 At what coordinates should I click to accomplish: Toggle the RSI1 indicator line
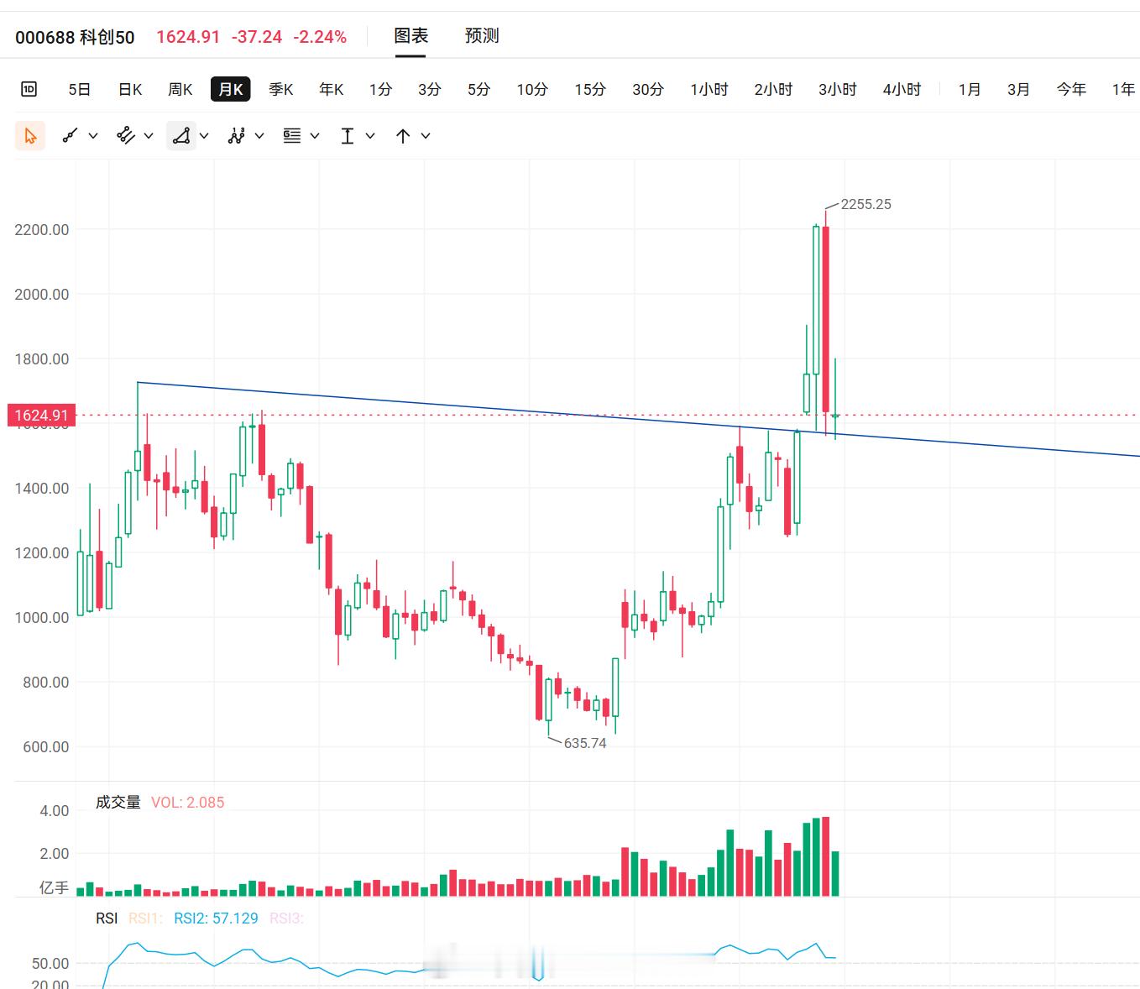tap(145, 918)
